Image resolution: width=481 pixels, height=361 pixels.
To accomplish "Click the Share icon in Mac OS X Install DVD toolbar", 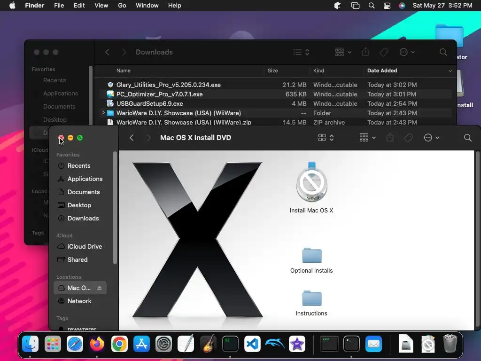I will pyautogui.click(x=390, y=138).
